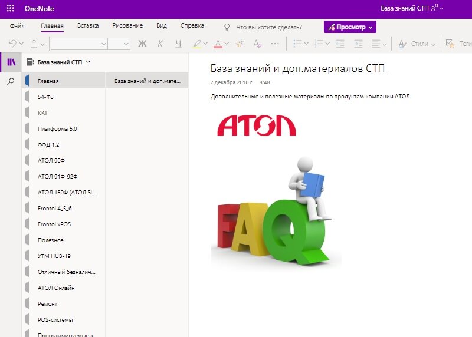Viewport: 472px width, 337px height.
Task: Open the АТОЛ 91Ф-92Ф section
Action: [x=64, y=177]
